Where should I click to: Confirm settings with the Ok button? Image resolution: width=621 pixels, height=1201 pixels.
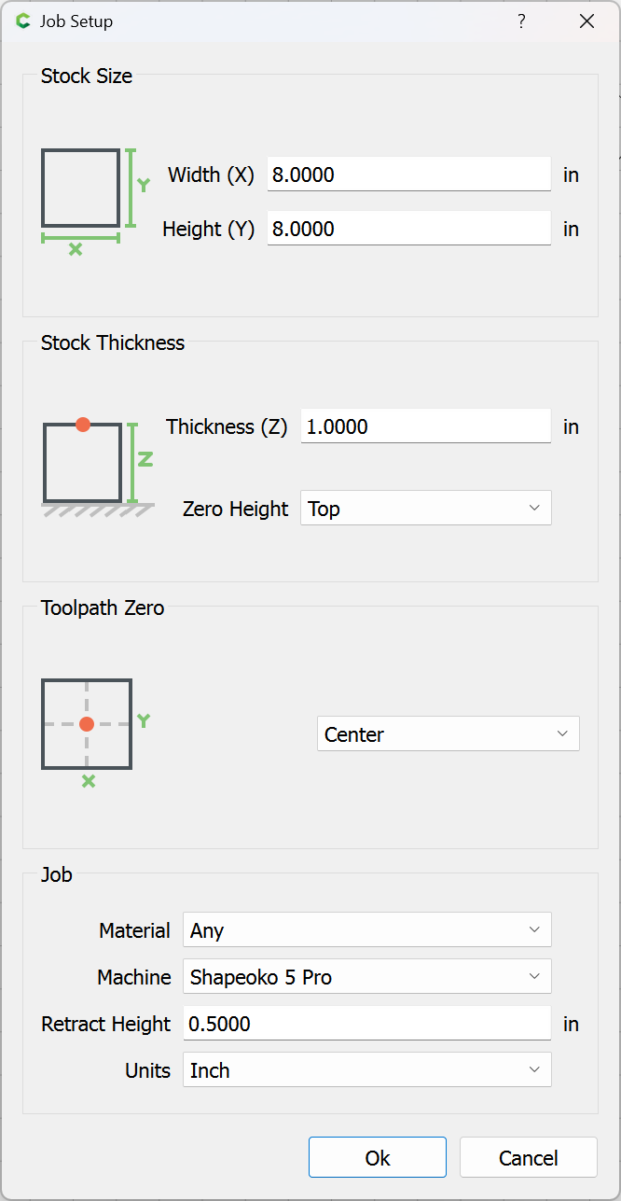point(378,1158)
